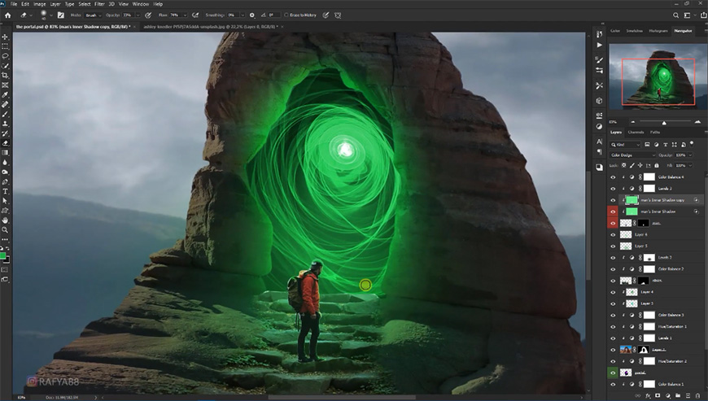Switch to the Channels tab

click(x=636, y=132)
